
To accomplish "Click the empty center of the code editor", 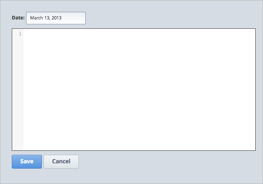I will tap(139, 89).
